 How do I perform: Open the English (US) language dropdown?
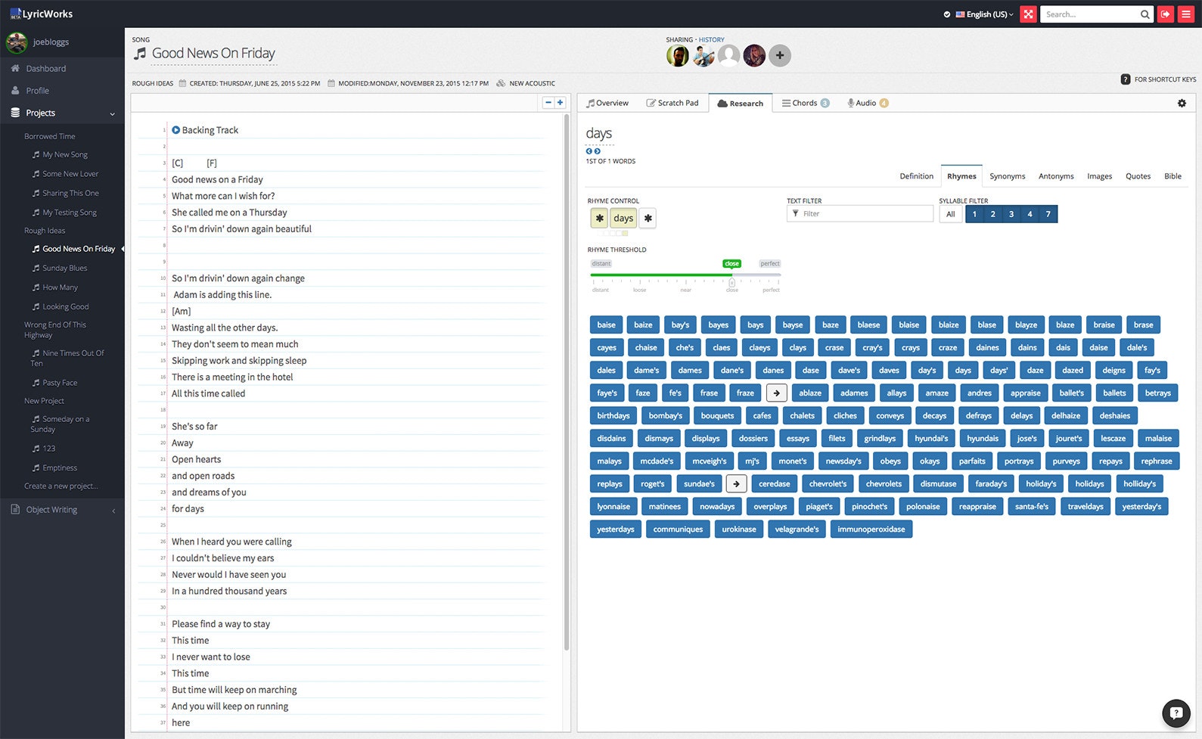click(984, 14)
